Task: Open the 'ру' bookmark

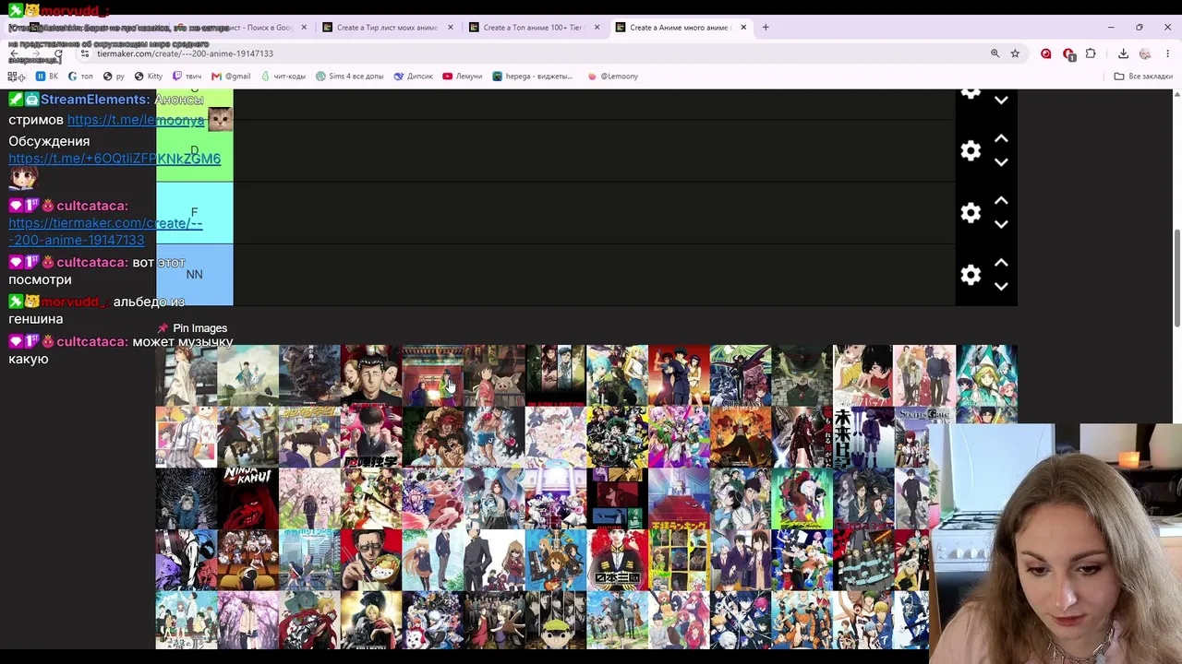Action: [x=114, y=77]
